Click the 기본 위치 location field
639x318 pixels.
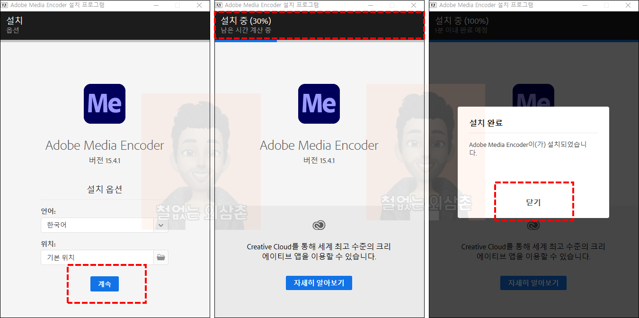(97, 257)
